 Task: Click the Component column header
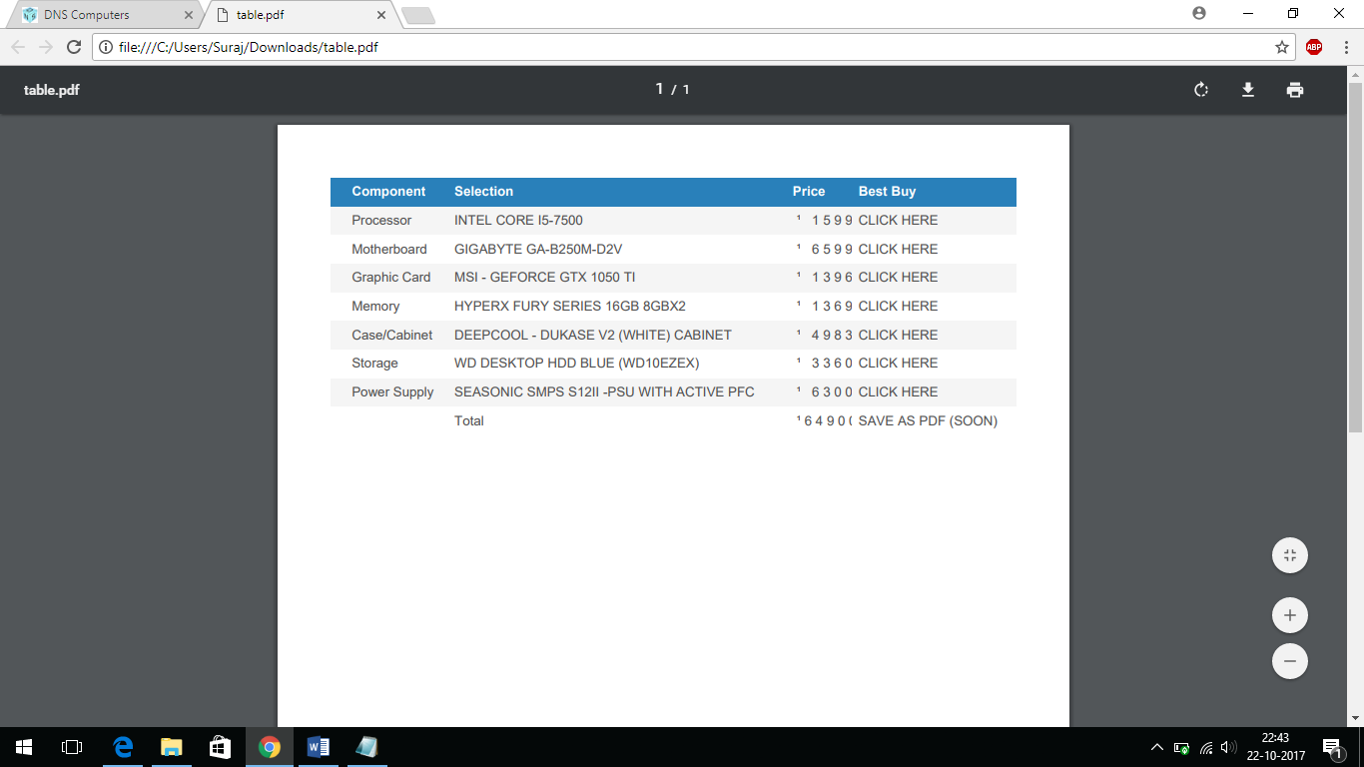click(388, 192)
